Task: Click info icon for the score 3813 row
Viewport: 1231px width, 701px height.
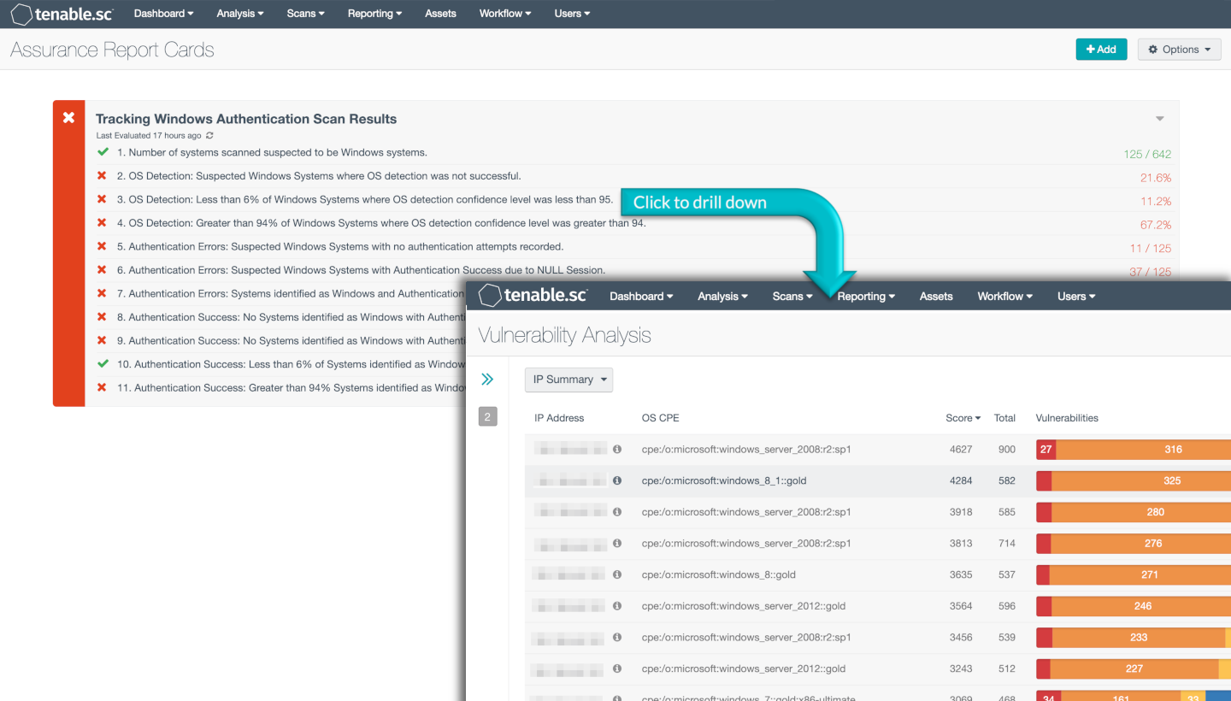Action: pos(617,543)
